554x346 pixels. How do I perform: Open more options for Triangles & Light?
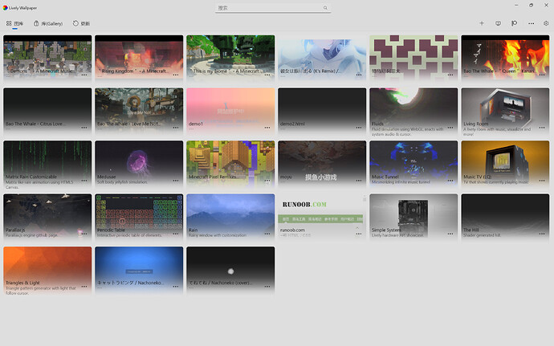(84, 287)
